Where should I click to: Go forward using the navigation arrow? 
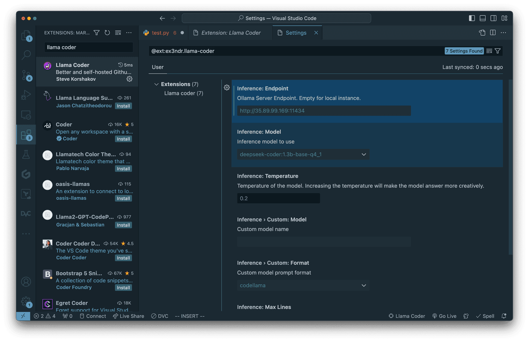173,18
